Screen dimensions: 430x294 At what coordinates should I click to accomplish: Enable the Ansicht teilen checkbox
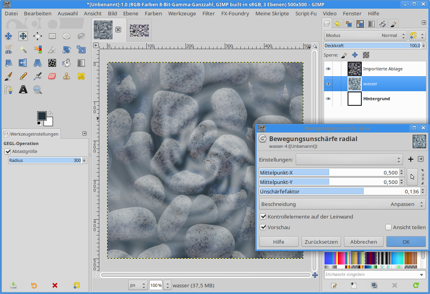tap(388, 227)
